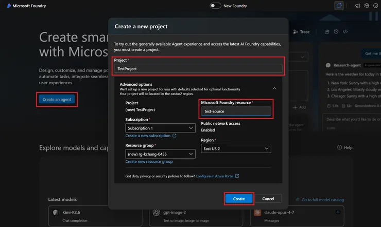The width and height of the screenshot is (381, 227).
Task: Click the Latest models heading text
Action: [62, 199]
